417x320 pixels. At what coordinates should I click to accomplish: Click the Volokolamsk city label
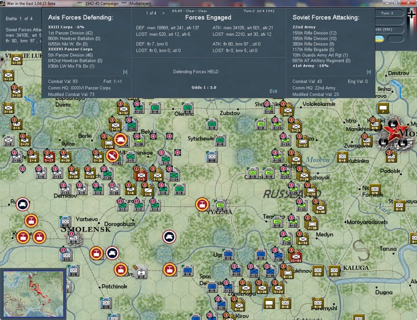pyautogui.click(x=319, y=104)
